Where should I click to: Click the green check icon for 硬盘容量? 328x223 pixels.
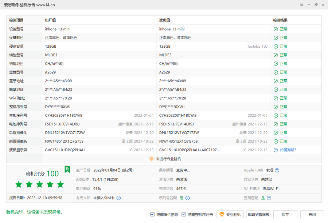click(x=276, y=46)
